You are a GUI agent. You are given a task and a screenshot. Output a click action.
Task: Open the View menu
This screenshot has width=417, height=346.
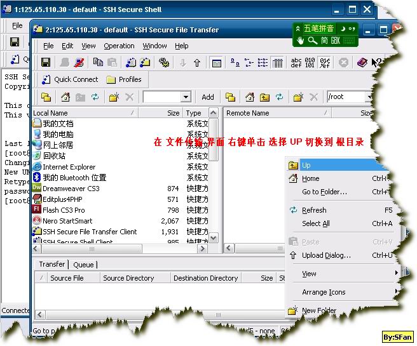88,46
